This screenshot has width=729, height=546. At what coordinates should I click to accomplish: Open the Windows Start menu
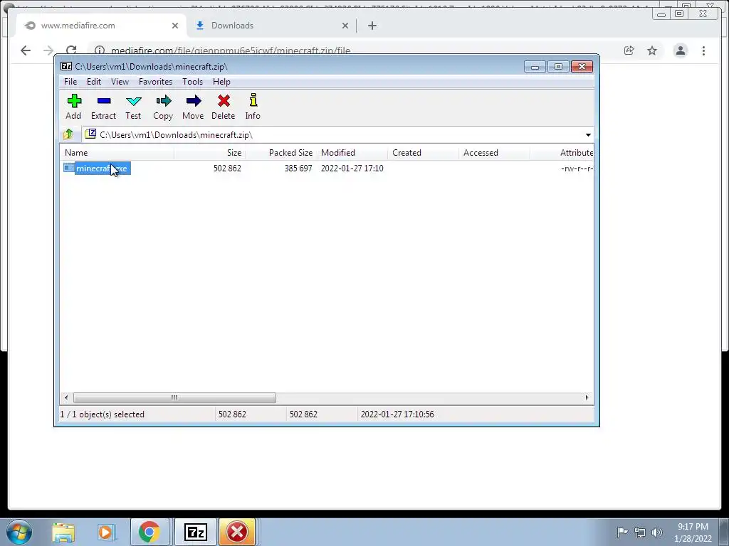click(x=19, y=532)
